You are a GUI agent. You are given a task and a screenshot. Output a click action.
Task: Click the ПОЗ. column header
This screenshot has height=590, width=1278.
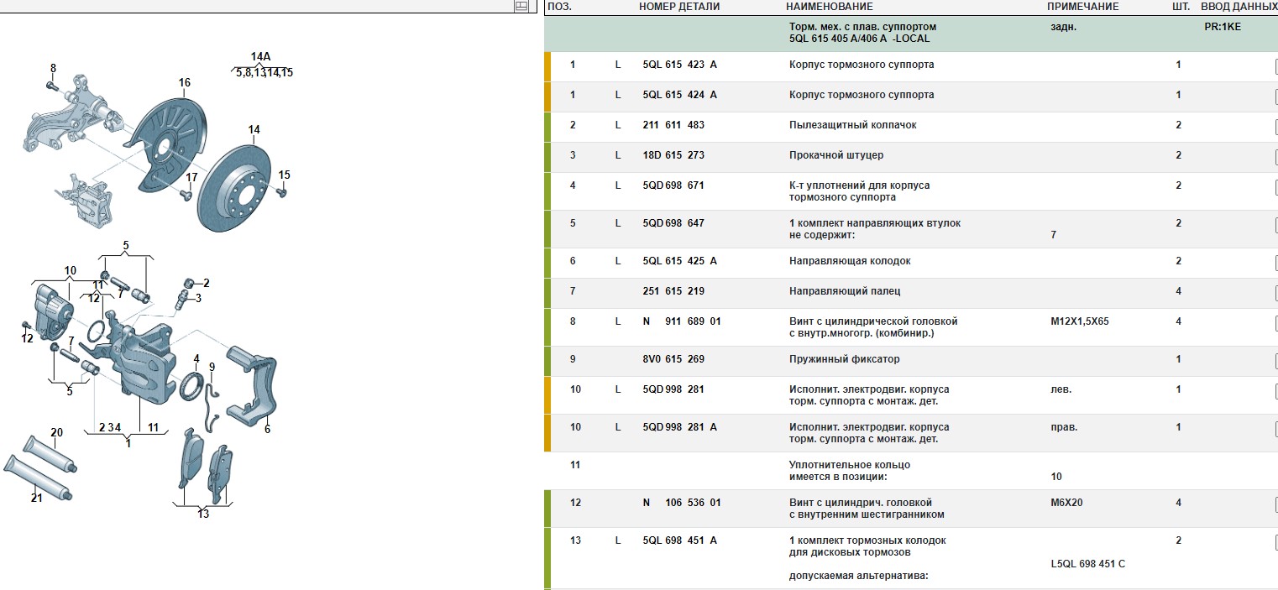coord(559,7)
